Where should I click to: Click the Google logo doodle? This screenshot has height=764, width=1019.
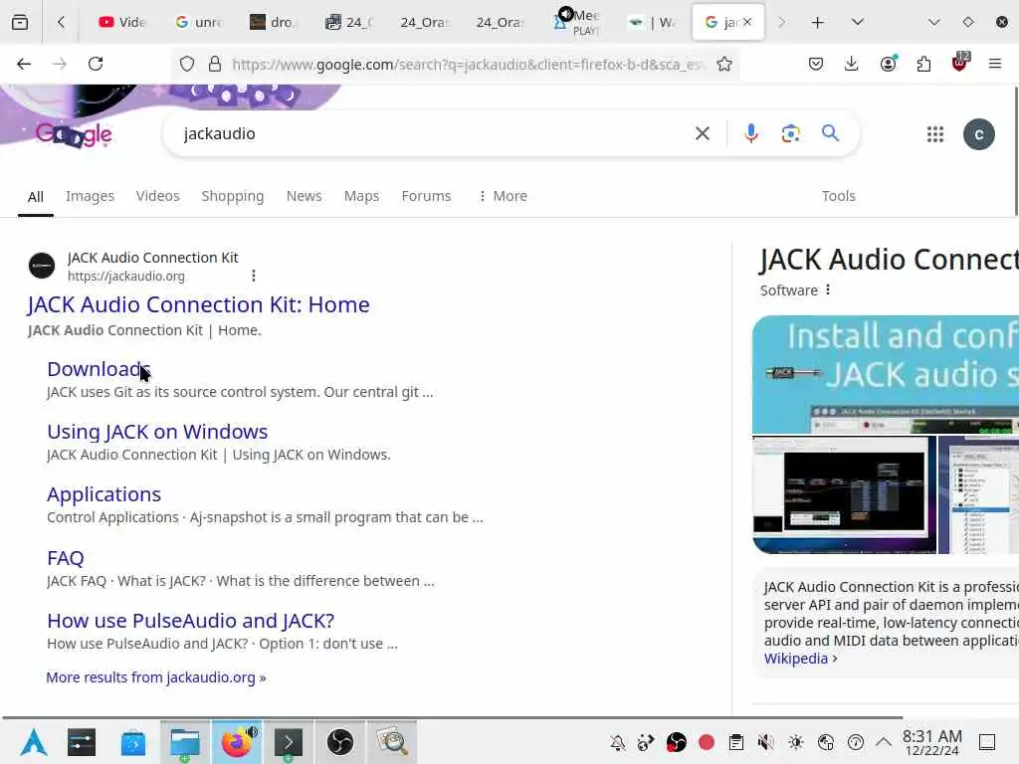click(74, 134)
